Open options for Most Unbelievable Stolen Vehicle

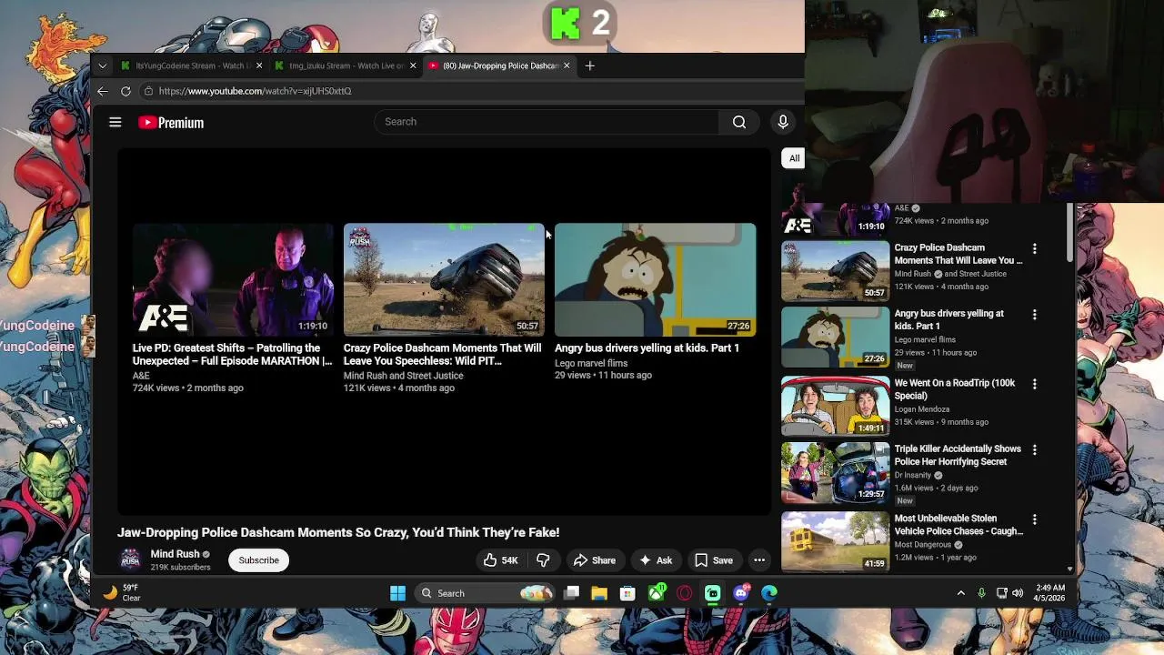tap(1034, 519)
